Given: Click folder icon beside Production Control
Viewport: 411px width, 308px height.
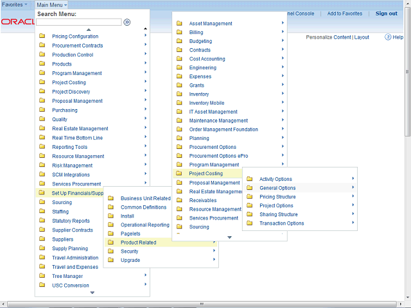Looking at the screenshot, I should pos(42,54).
